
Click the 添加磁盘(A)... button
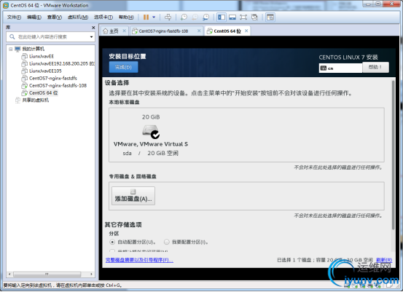coord(133,196)
